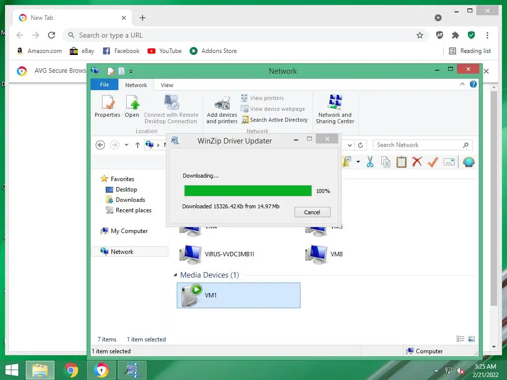Image resolution: width=507 pixels, height=380 pixels.
Task: Click the green shield security icon
Action: pos(471,35)
